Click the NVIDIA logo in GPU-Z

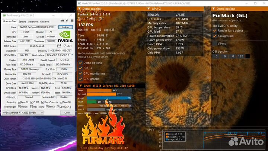pos(65,36)
